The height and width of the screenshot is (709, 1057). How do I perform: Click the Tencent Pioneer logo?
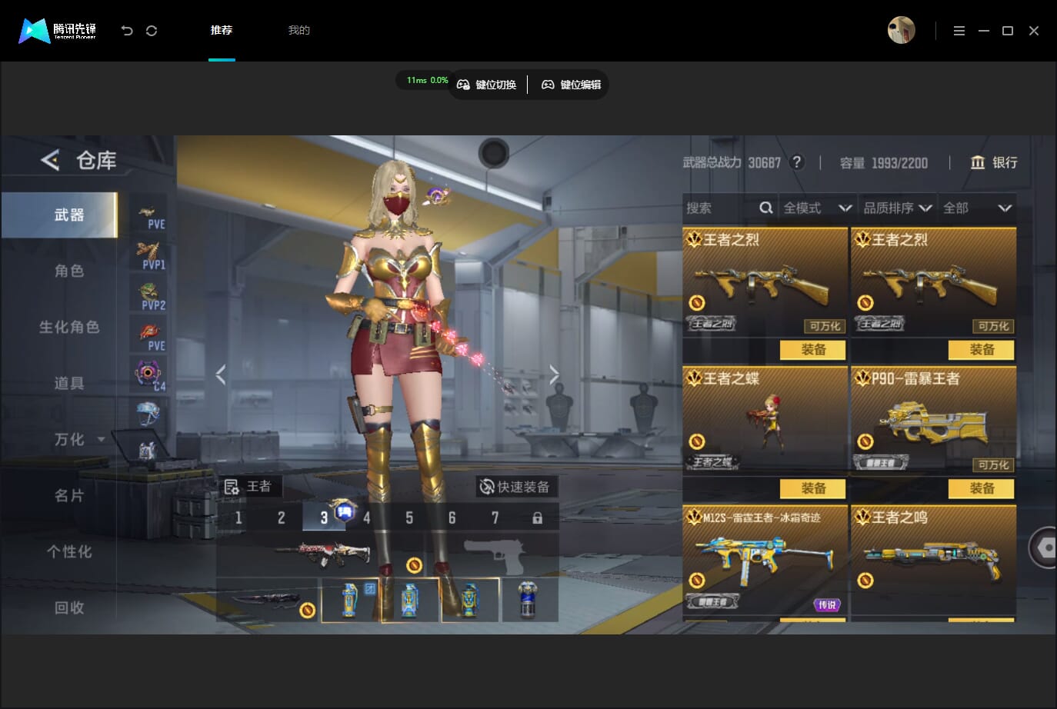pos(58,31)
